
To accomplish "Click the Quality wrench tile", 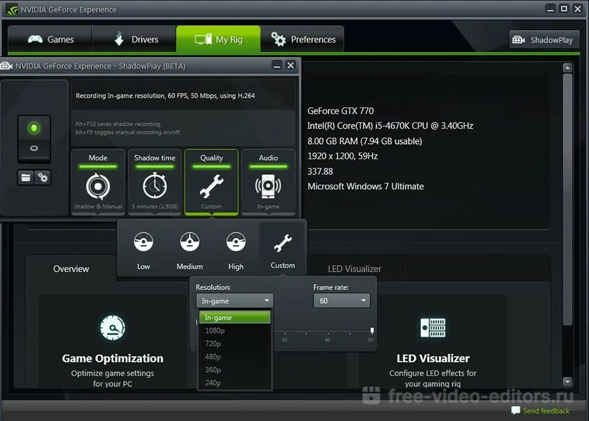I will coord(211,182).
